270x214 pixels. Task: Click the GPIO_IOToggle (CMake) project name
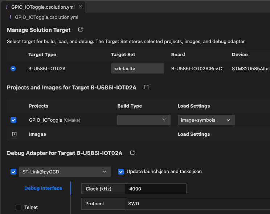point(54,120)
